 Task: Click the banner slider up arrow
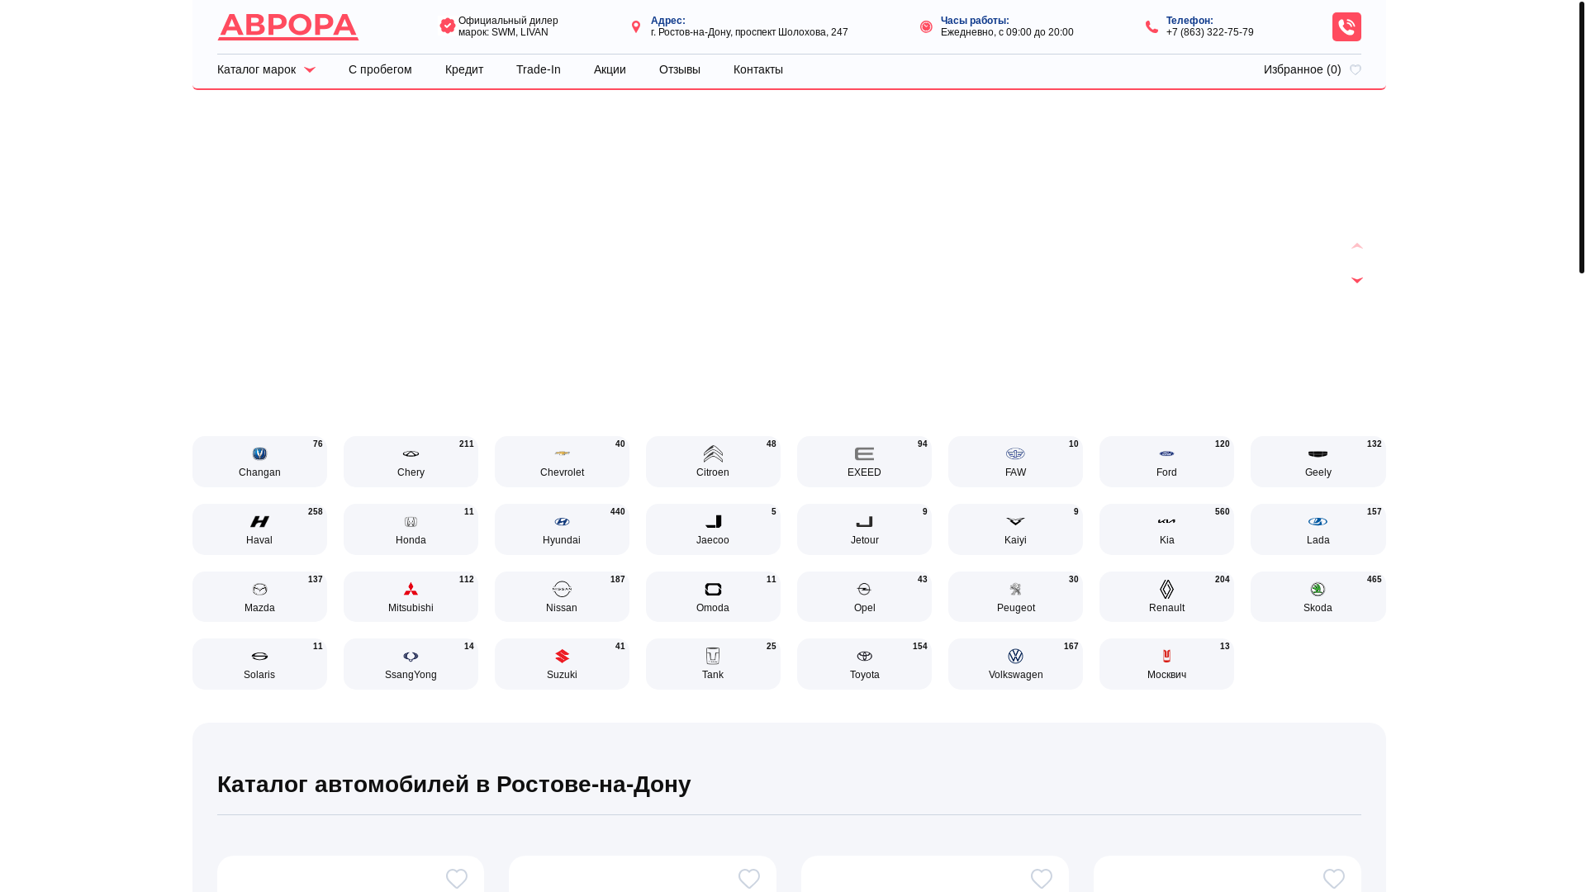click(x=1356, y=246)
